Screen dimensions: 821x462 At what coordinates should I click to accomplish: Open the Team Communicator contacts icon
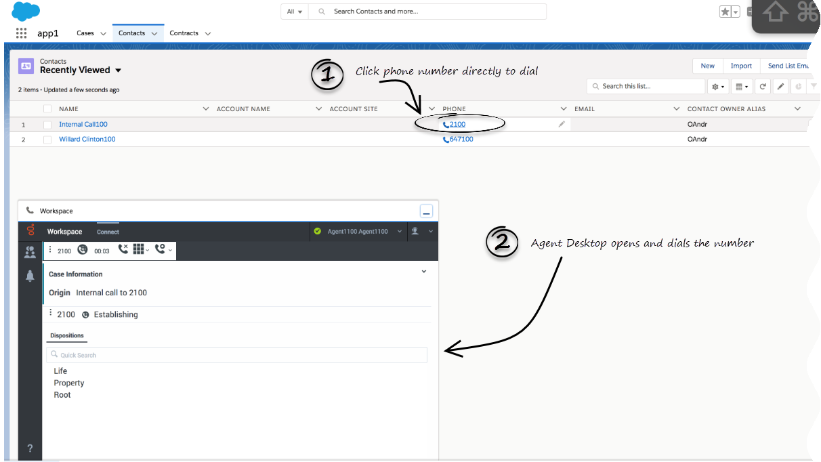tap(30, 253)
